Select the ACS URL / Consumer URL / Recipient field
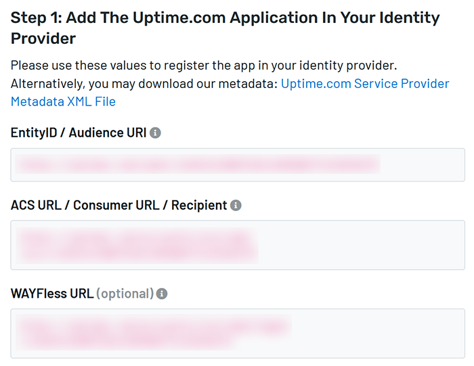The width and height of the screenshot is (474, 366). click(238, 245)
